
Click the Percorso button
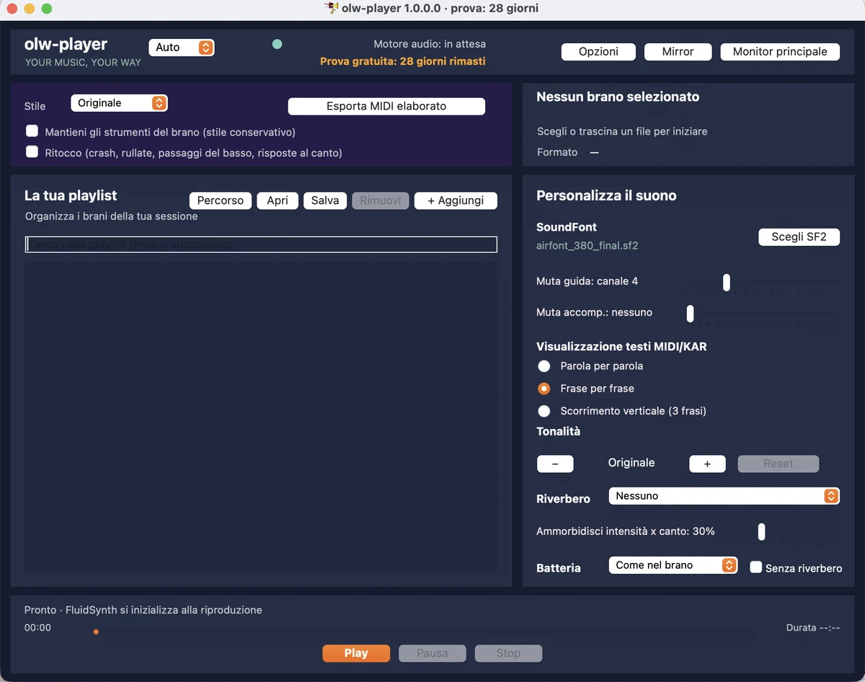pos(221,200)
